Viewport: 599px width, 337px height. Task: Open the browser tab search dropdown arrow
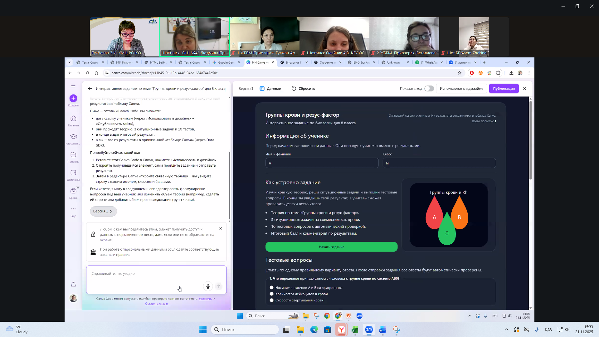pyautogui.click(x=69, y=62)
